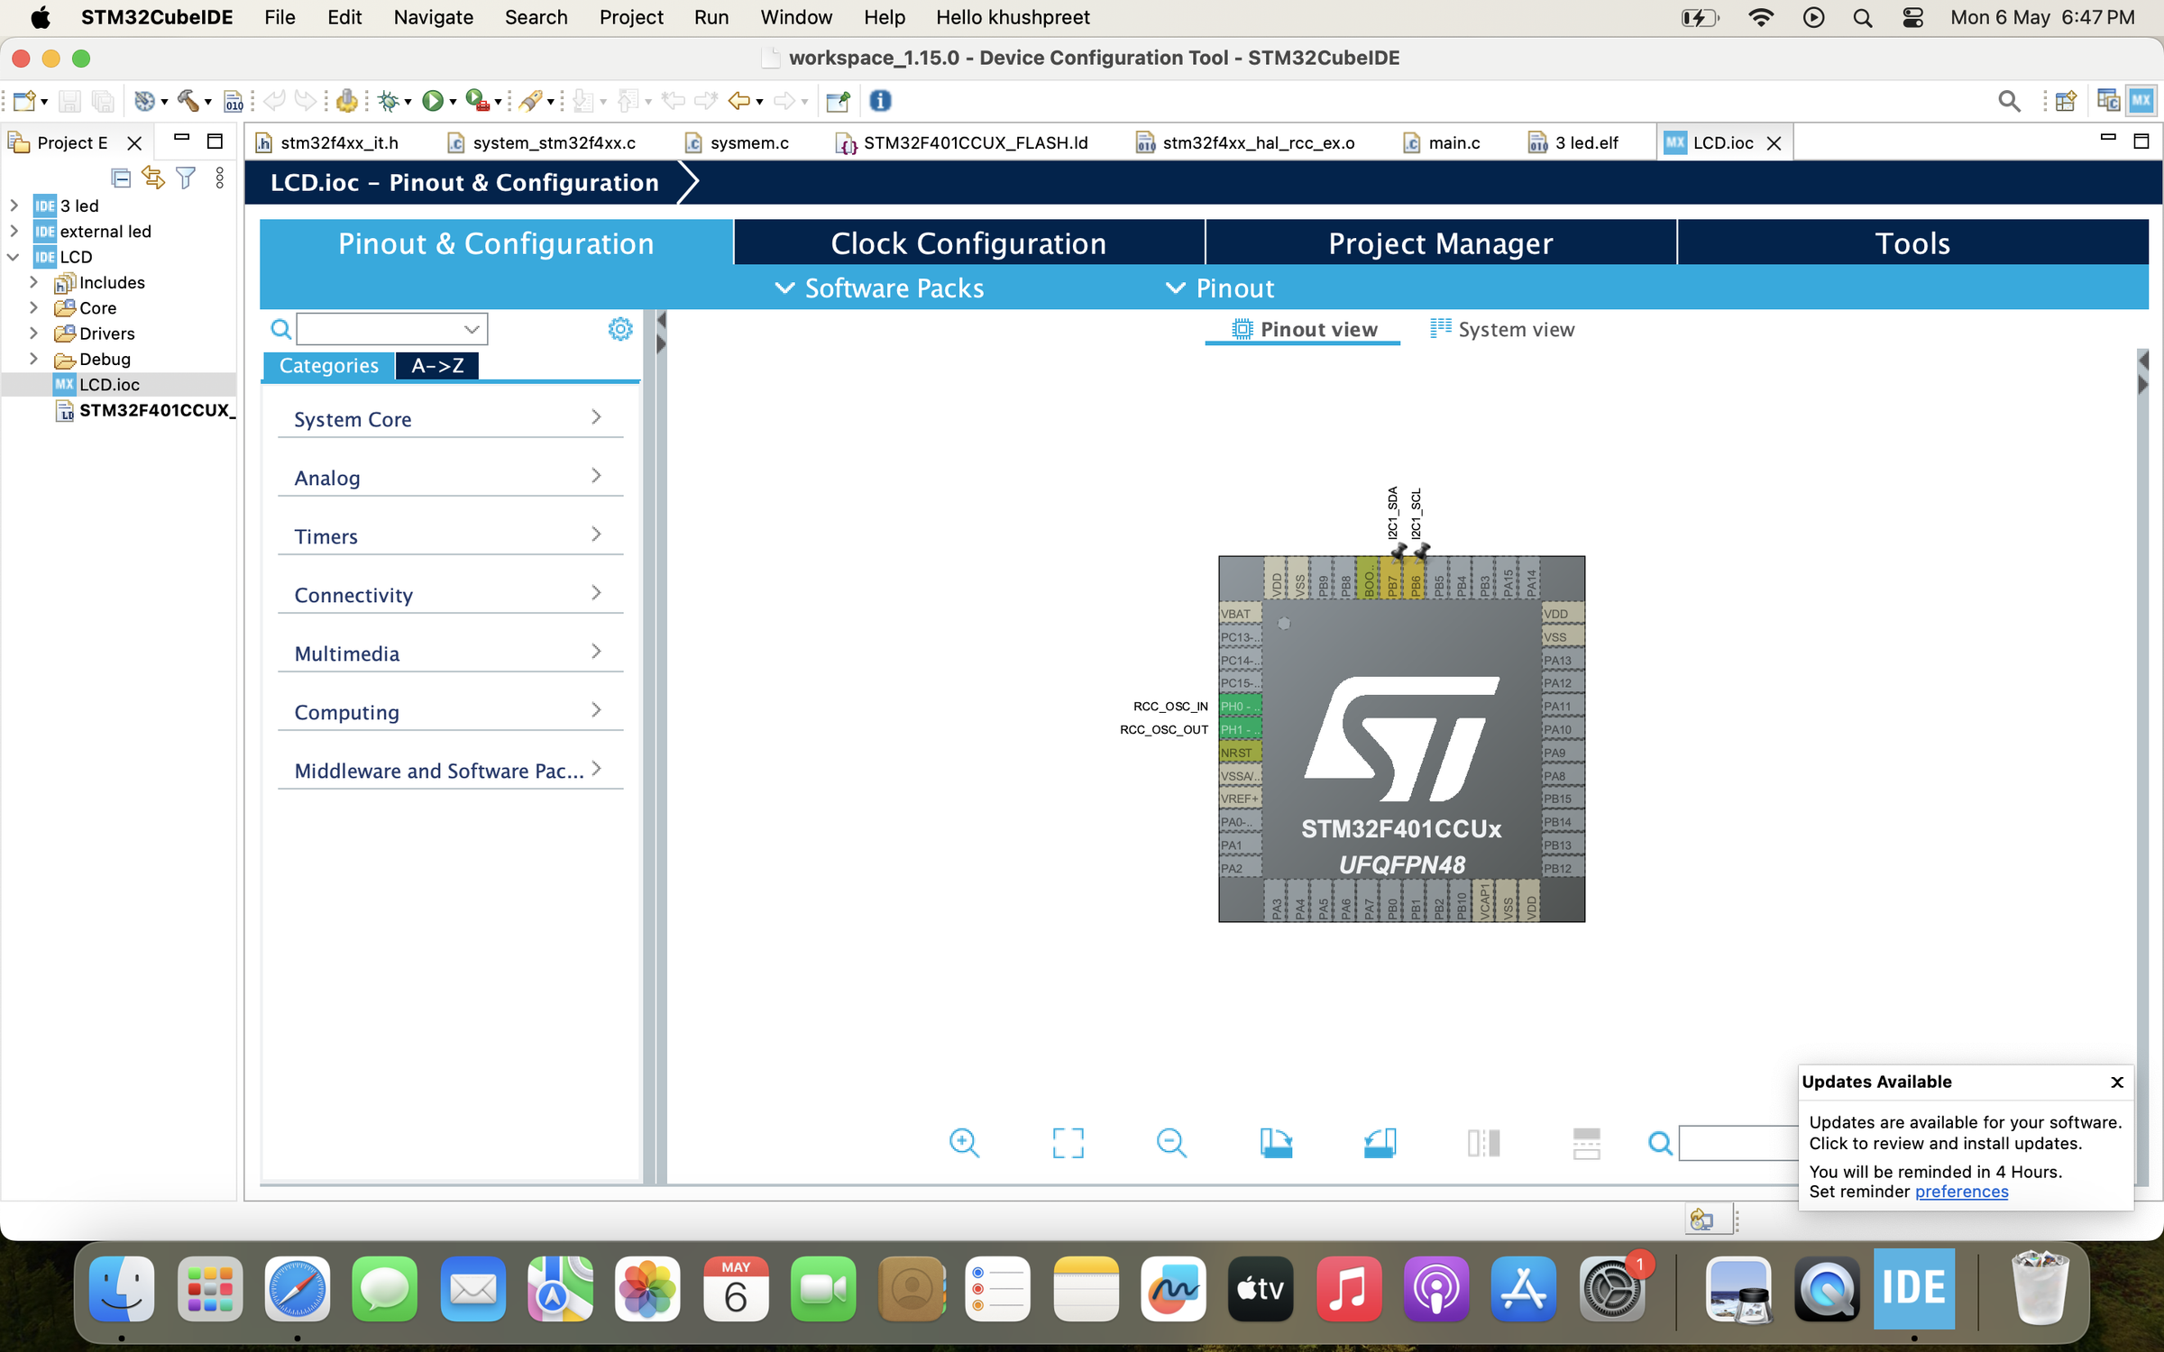This screenshot has height=1352, width=2164.
Task: Click the pin search field in pinout view
Action: (1740, 1142)
